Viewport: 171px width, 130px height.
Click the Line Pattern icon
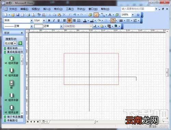coord(128,20)
